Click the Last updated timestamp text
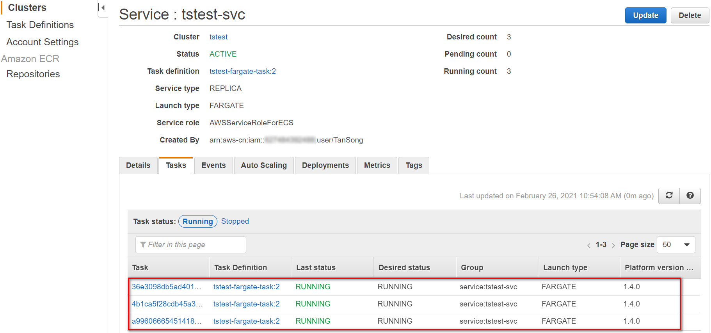This screenshot has width=711, height=333. pos(556,196)
